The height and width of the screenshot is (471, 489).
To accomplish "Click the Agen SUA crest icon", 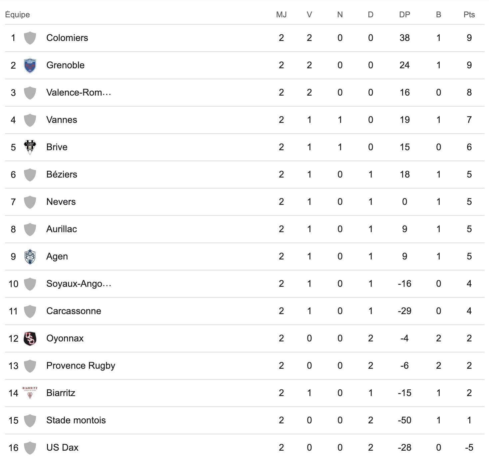I will click(x=30, y=256).
